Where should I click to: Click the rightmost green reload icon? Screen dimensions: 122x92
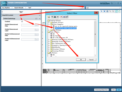click(x=119, y=11)
